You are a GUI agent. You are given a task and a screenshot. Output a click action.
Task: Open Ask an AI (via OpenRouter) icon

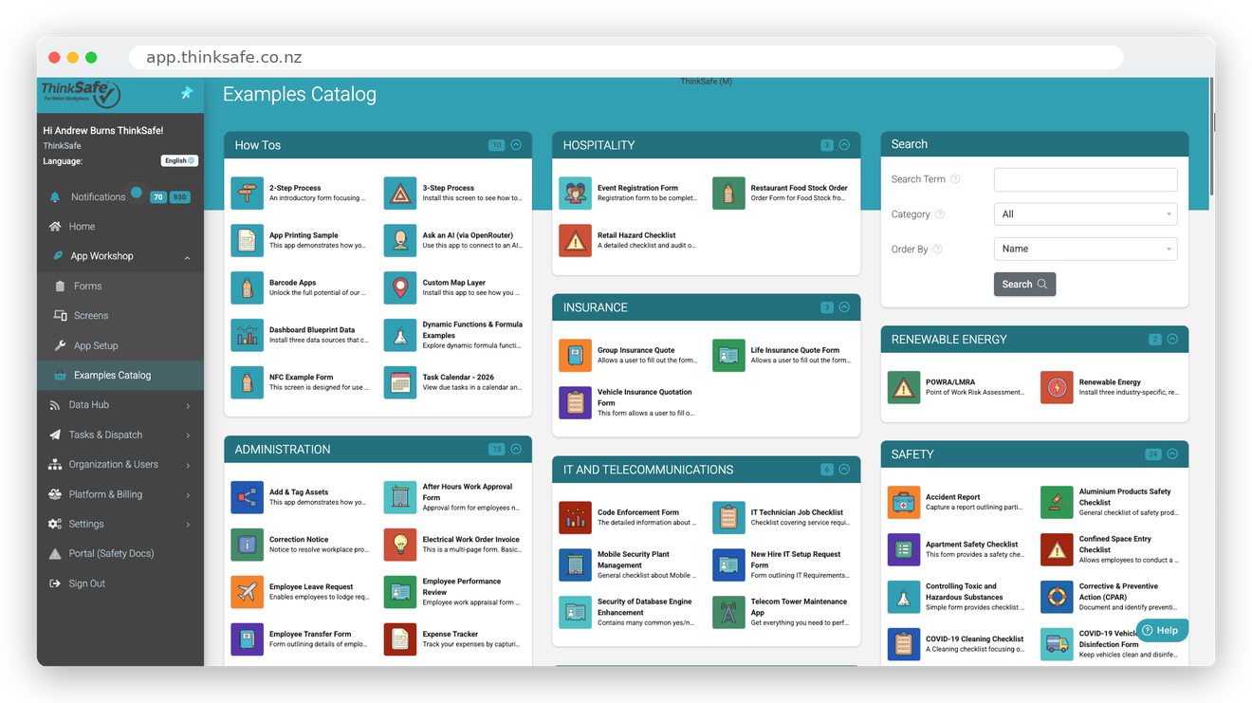pos(400,241)
